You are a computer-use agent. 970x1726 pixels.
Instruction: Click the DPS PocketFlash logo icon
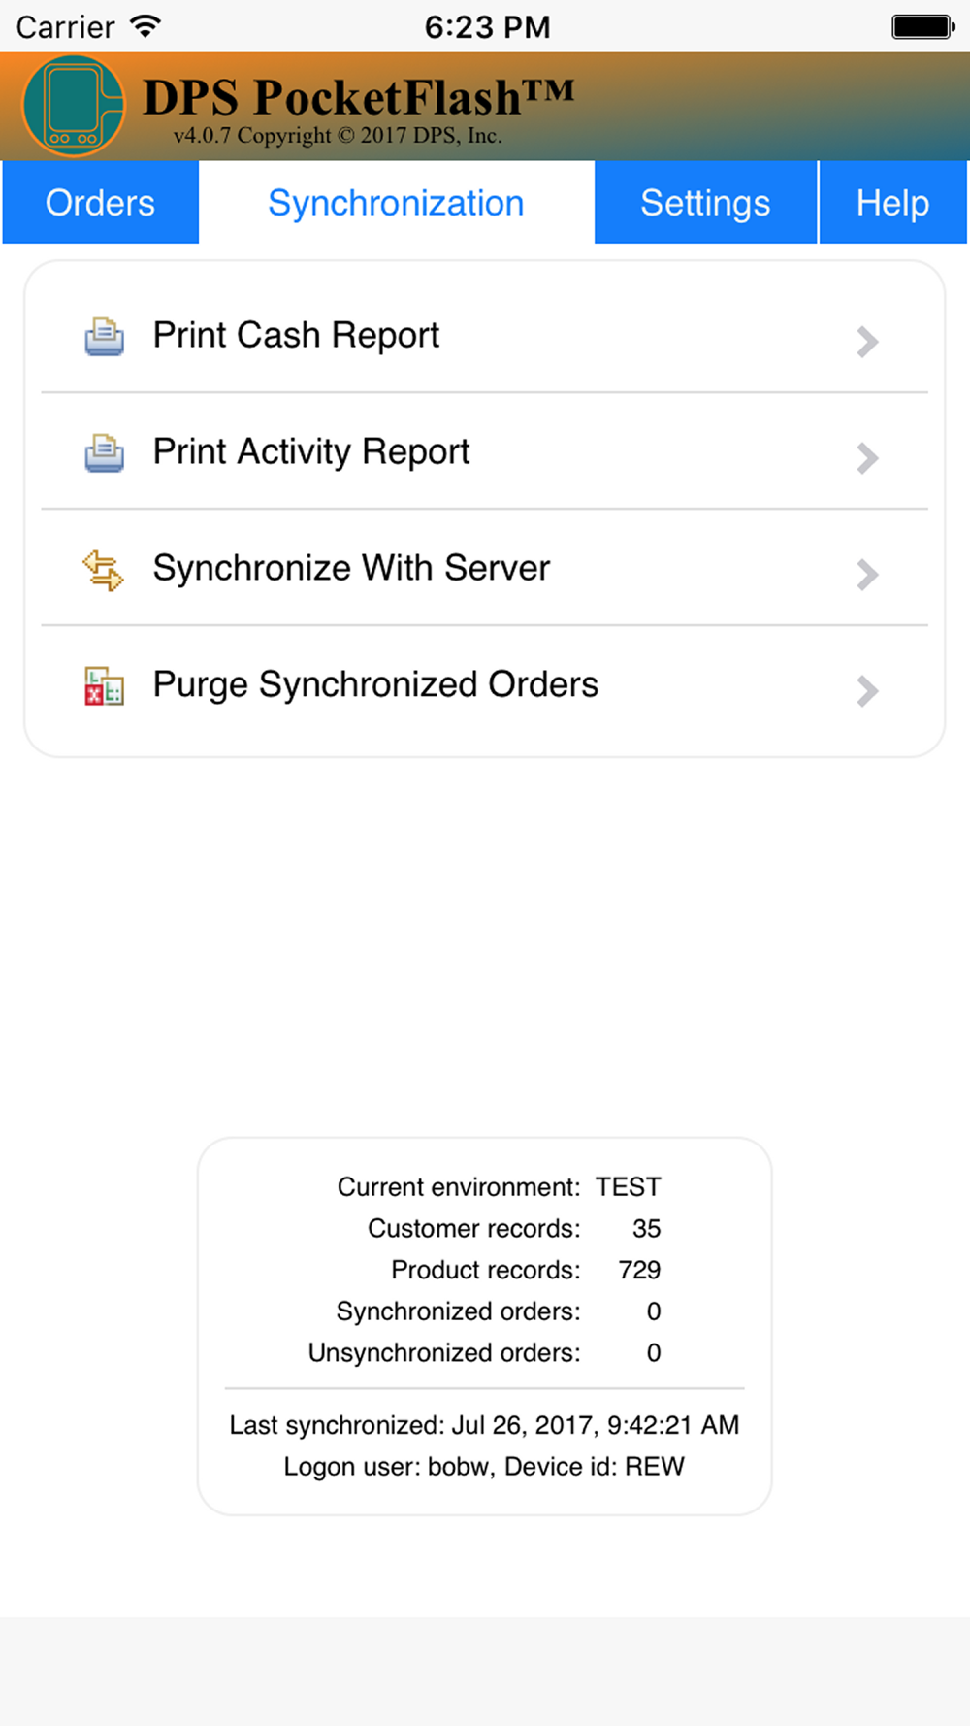pyautogui.click(x=74, y=106)
